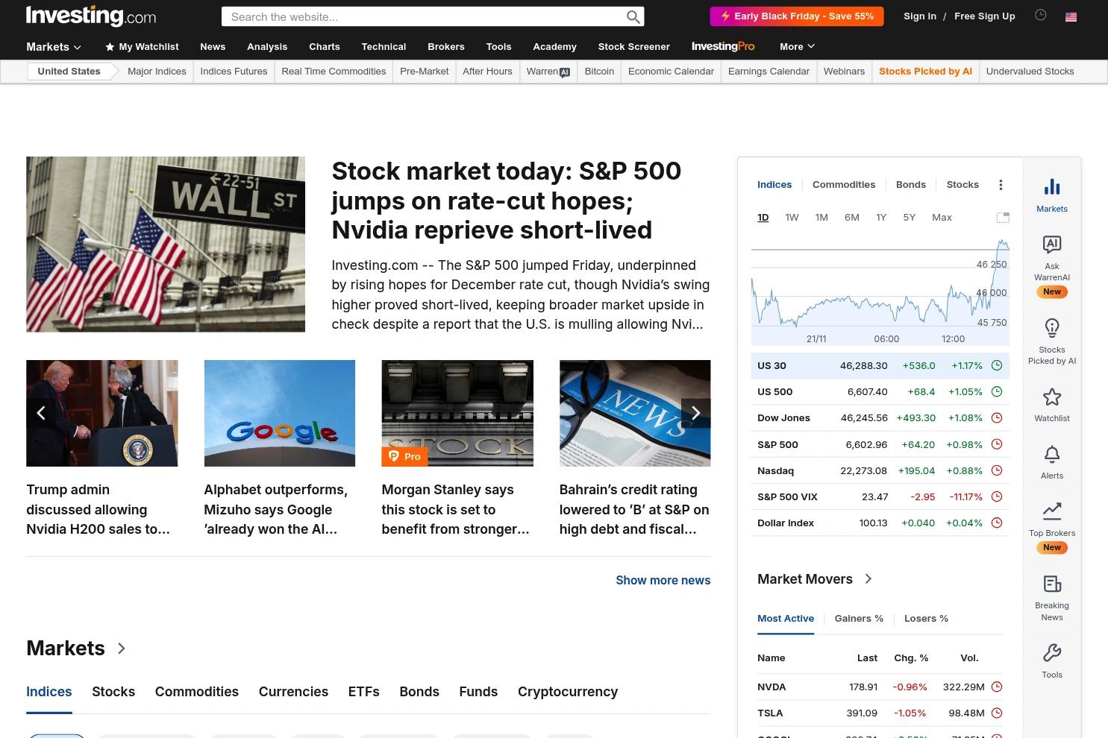Screen dimensions: 1108x738
Task: Select the Losers % filter
Action: (x=926, y=618)
